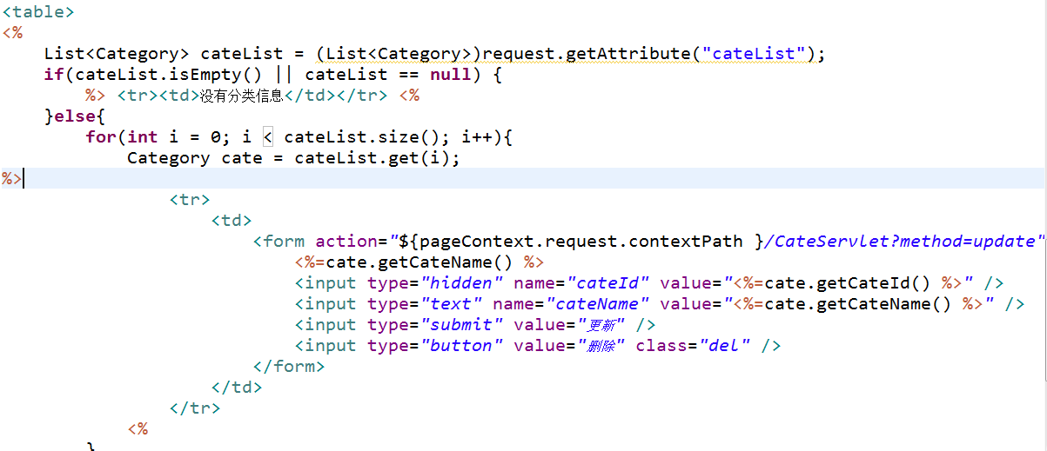Image resolution: width=1047 pixels, height=451 pixels.
Task: Click the closing form tag
Action: click(289, 367)
